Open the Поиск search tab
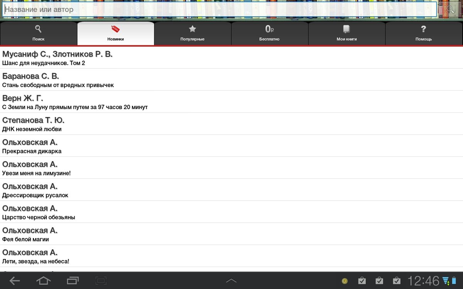Image resolution: width=463 pixels, height=289 pixels. coord(39,34)
